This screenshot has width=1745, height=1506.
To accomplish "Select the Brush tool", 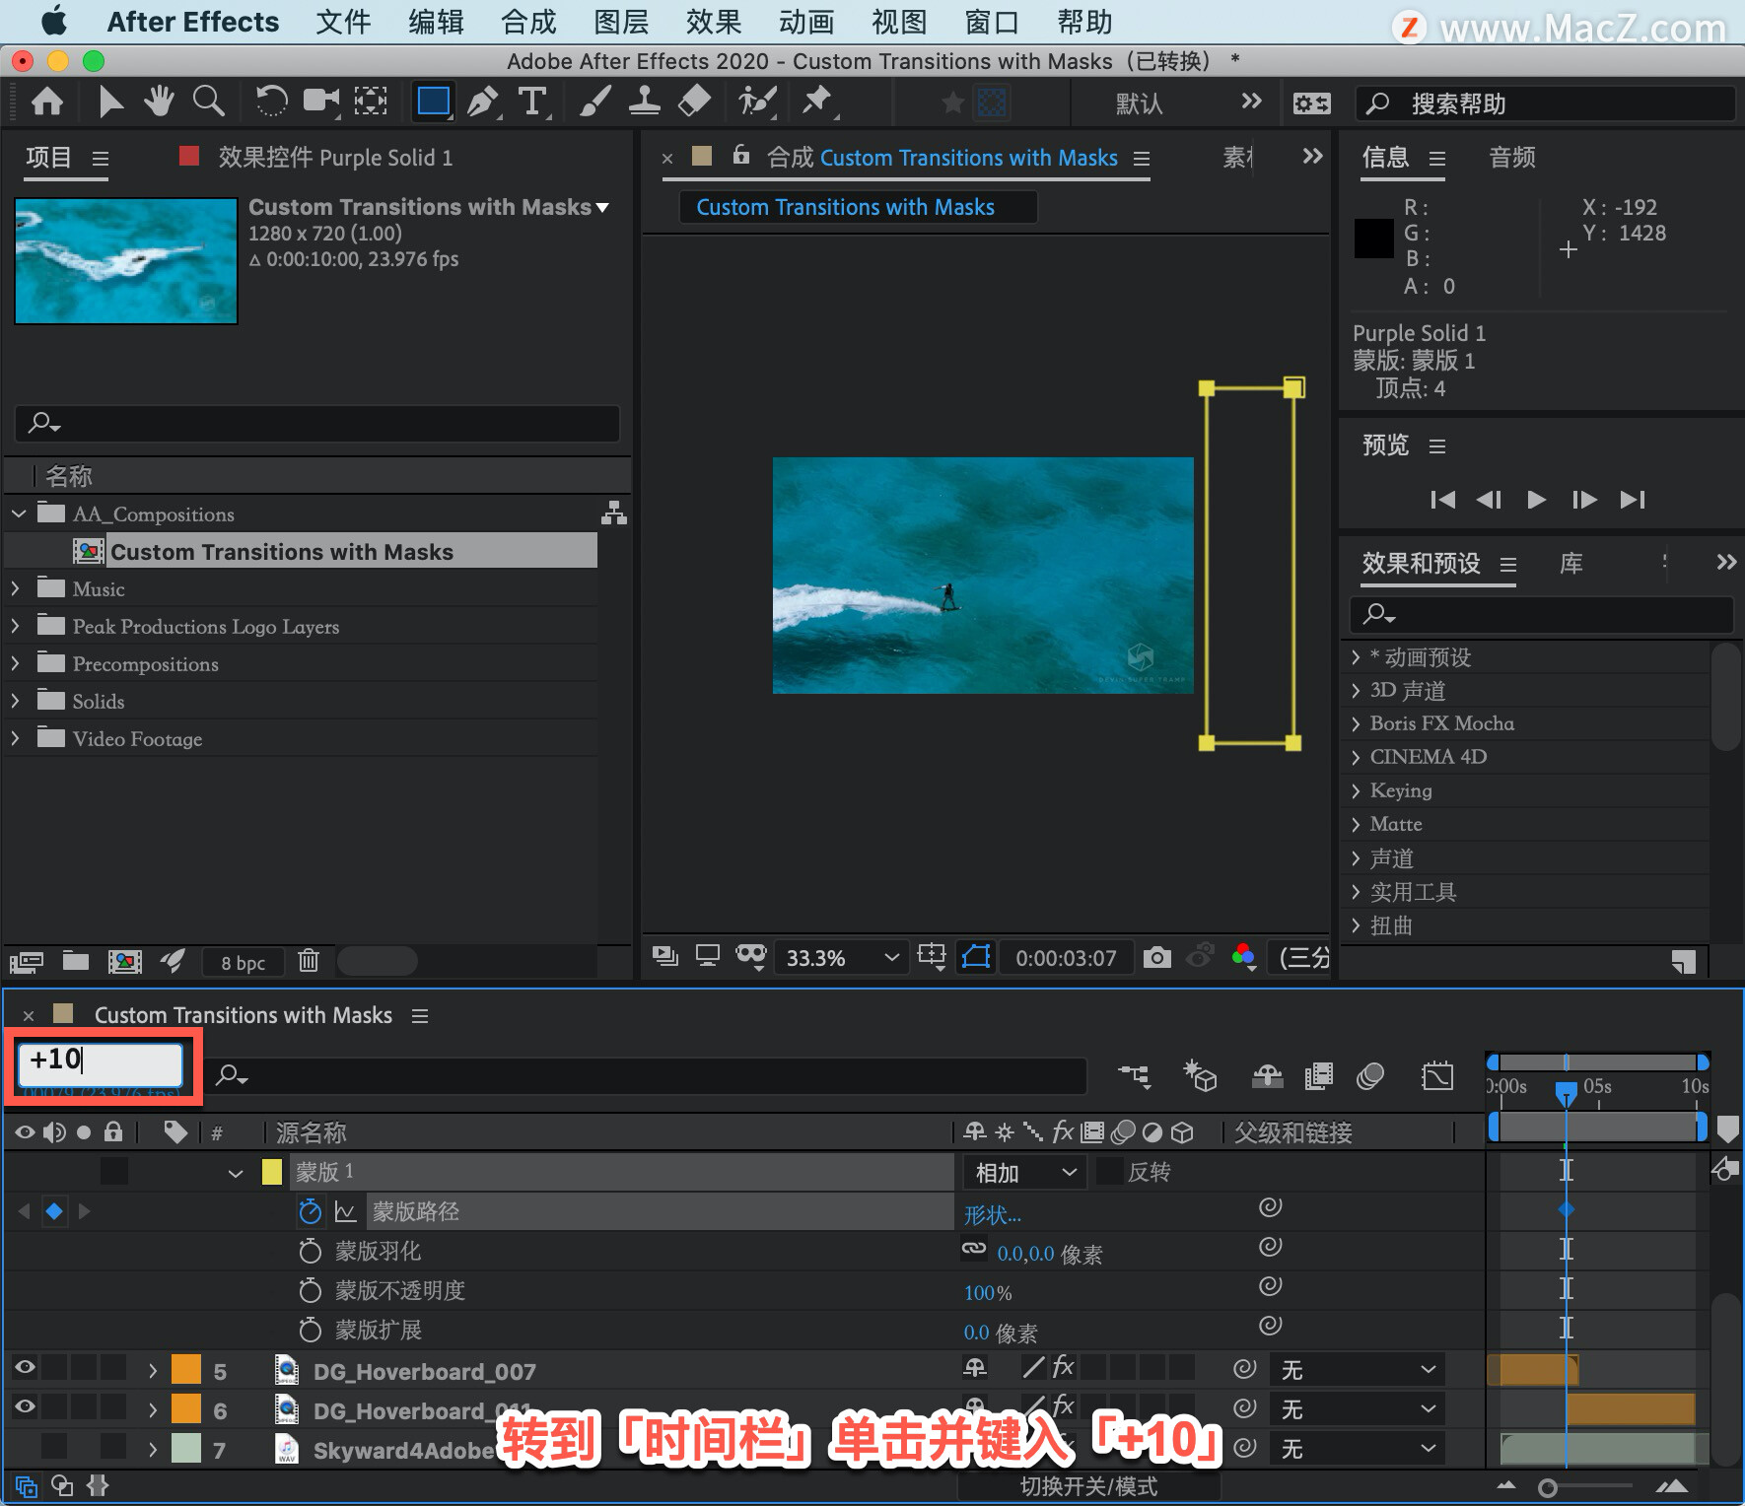I will coord(594,102).
